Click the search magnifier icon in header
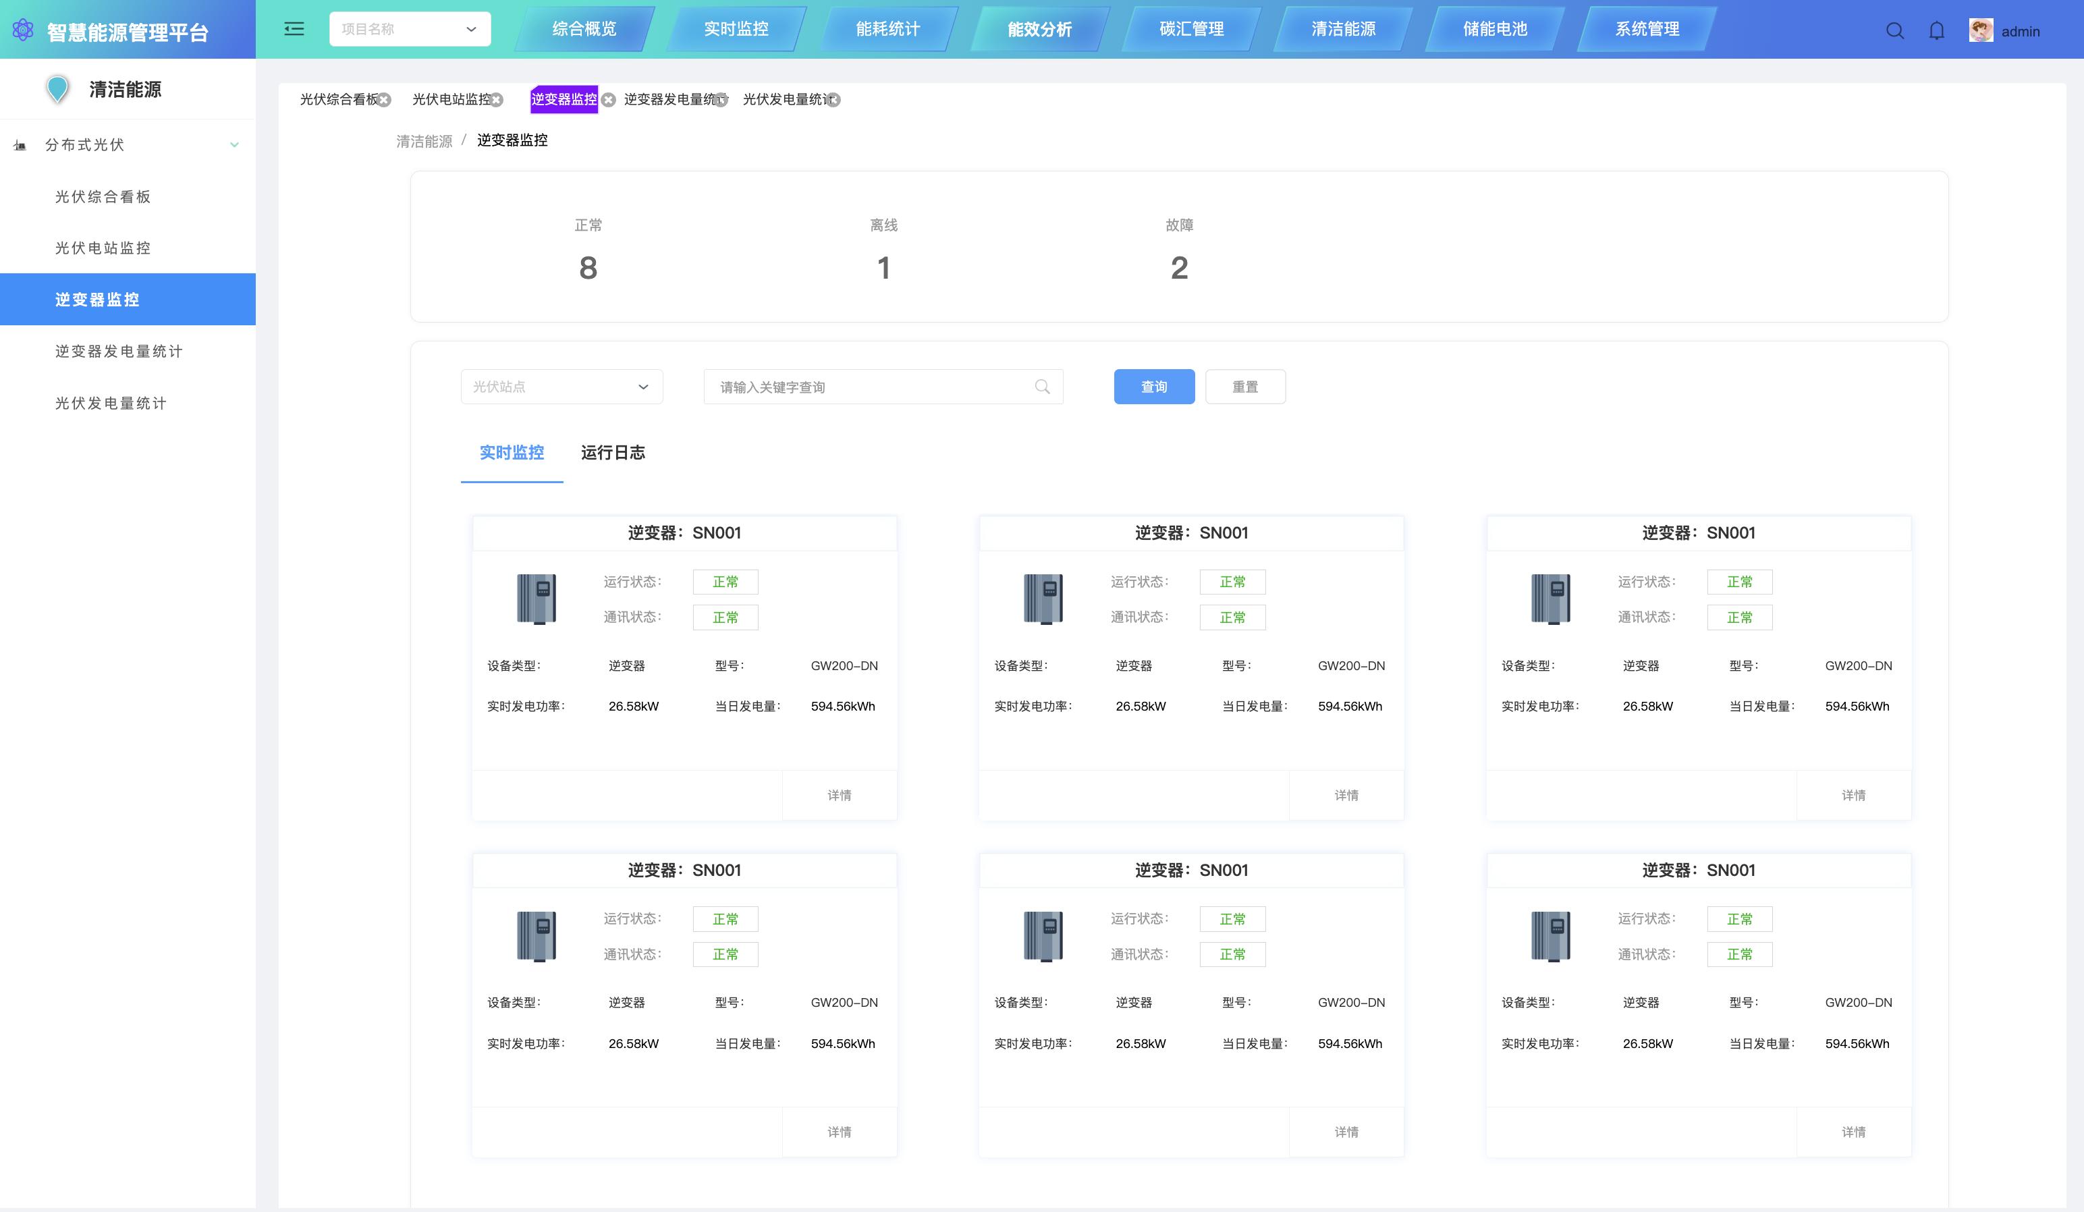Screen dimensions: 2084x1212 point(1894,32)
